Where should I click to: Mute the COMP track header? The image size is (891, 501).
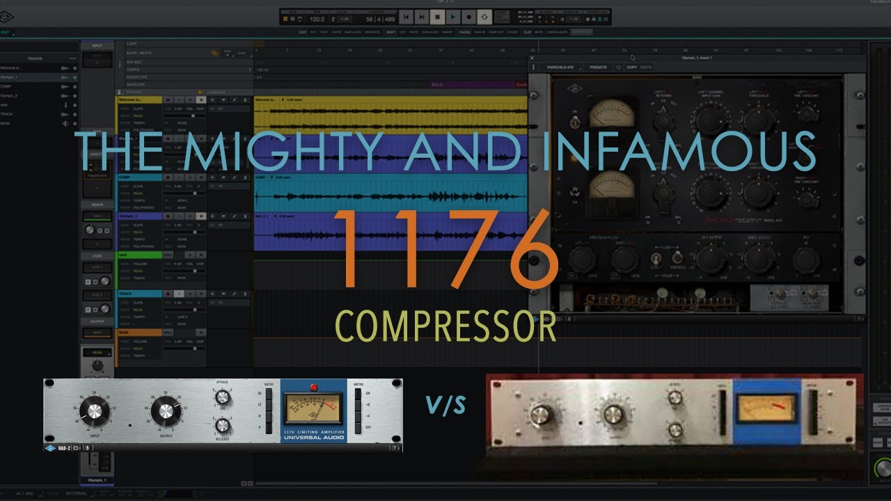[x=202, y=177]
